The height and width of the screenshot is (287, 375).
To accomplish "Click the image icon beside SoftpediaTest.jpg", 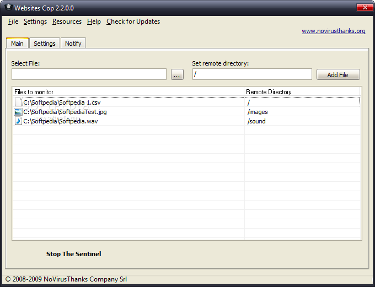I will pyautogui.click(x=18, y=112).
